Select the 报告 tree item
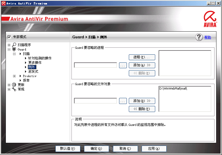This screenshot has width=222, height=155. tap(26, 80)
